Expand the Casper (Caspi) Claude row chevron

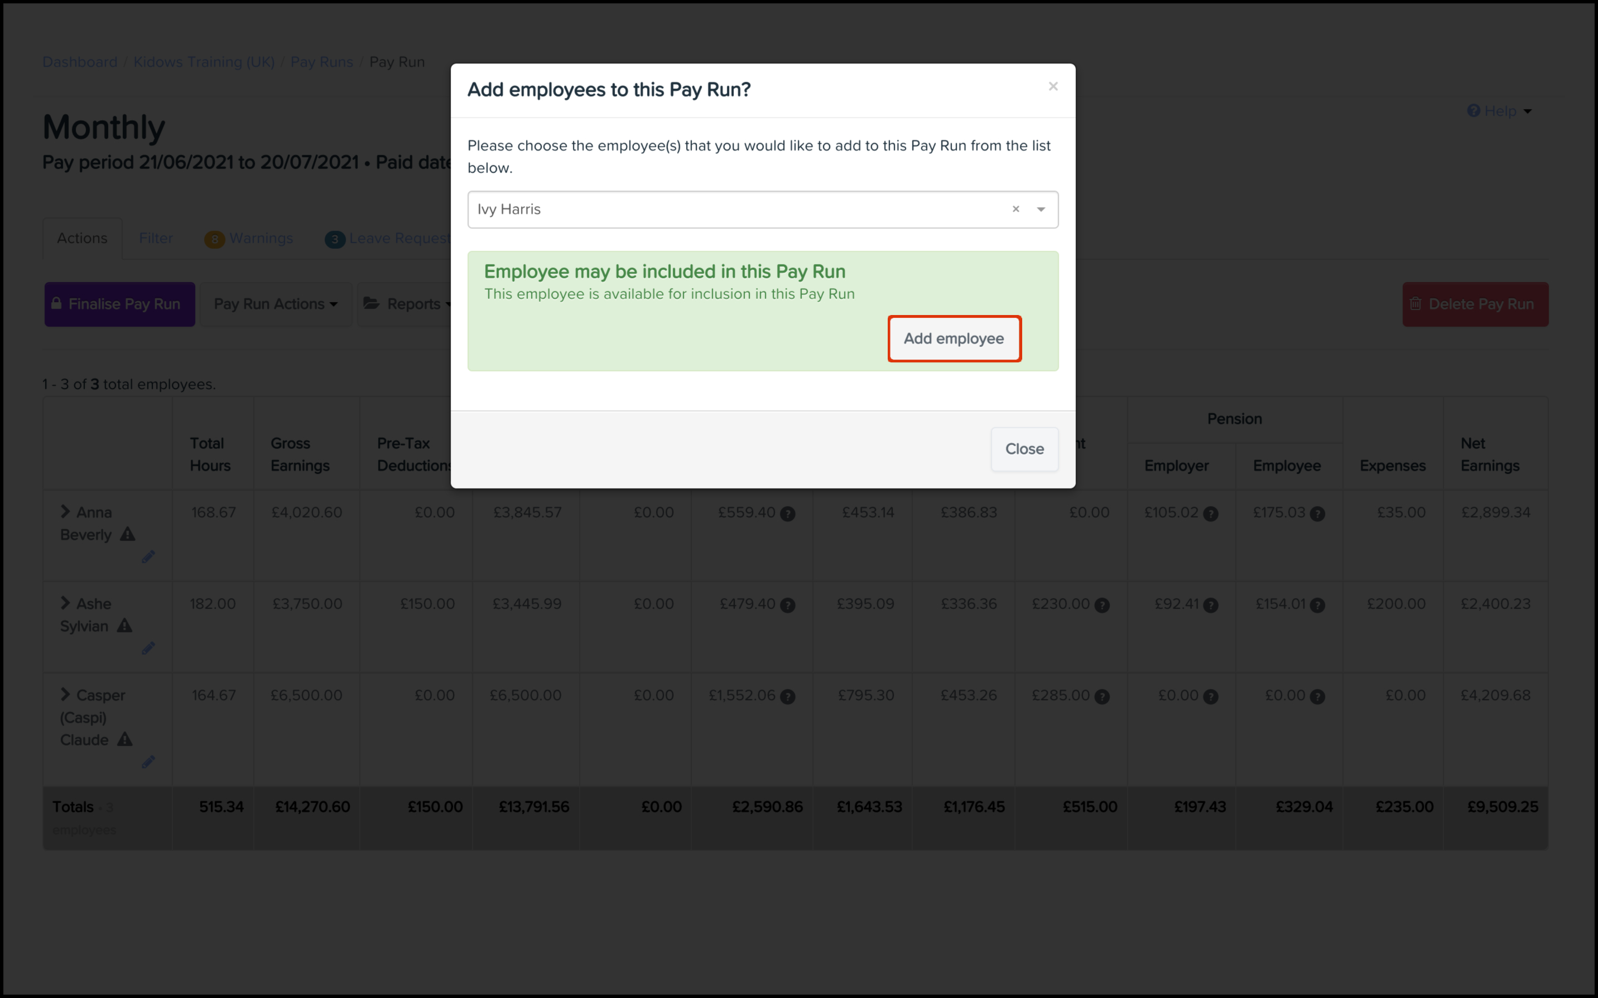pos(65,694)
